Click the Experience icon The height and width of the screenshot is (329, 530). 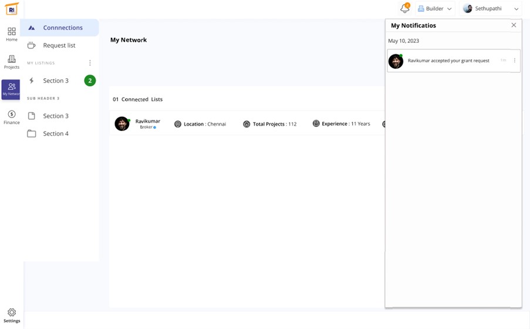tap(316, 124)
